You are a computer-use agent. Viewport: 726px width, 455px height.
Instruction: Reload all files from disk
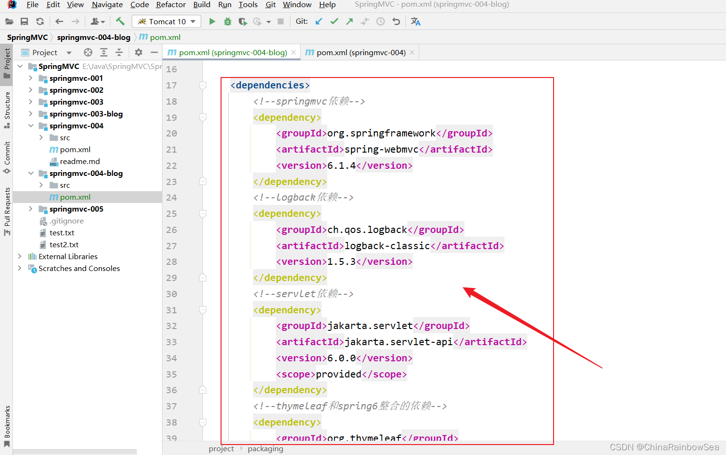click(40, 21)
